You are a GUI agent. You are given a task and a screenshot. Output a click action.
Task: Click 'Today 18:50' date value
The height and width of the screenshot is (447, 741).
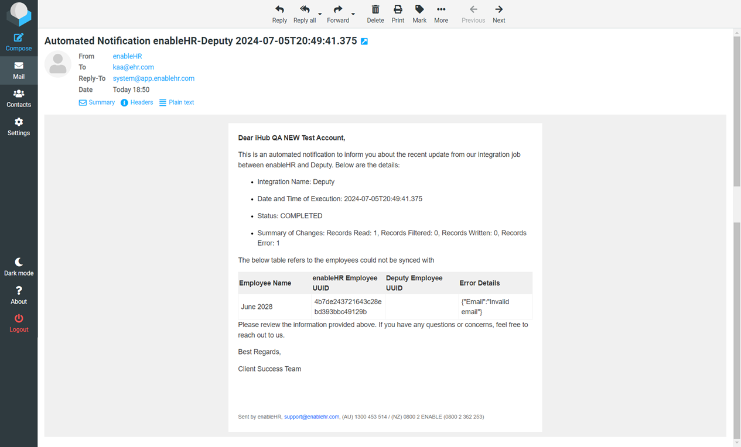tap(131, 90)
